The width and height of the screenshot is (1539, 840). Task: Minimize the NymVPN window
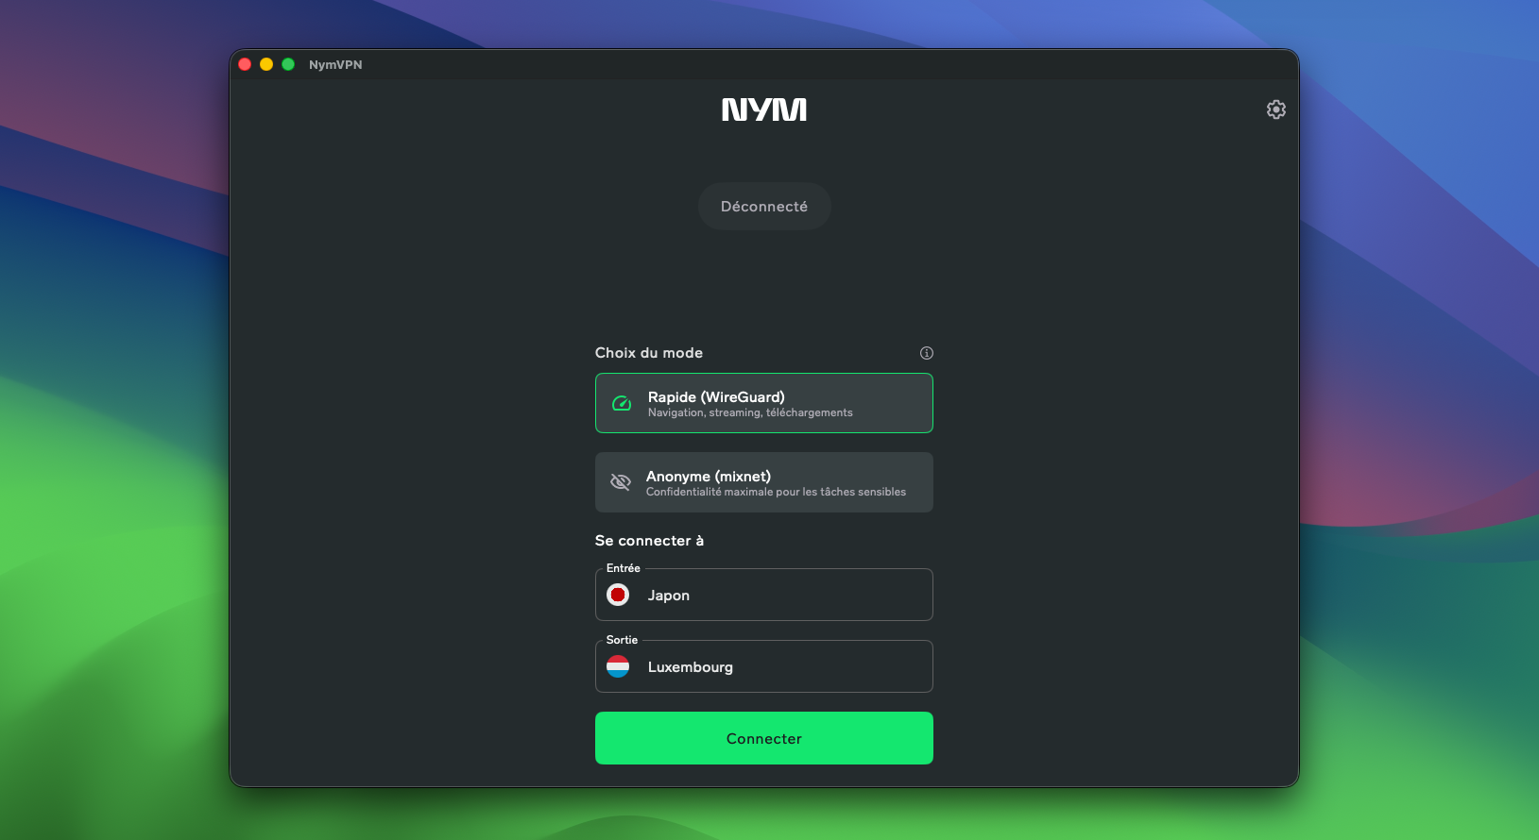click(x=266, y=64)
